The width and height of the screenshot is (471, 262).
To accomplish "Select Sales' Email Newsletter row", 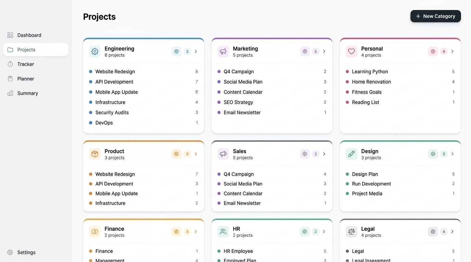I will point(272,203).
